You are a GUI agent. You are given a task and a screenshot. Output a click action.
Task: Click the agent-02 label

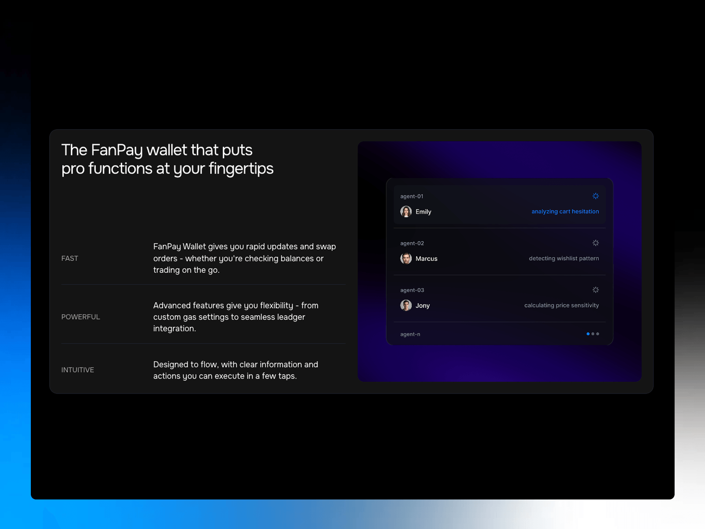pyautogui.click(x=412, y=243)
